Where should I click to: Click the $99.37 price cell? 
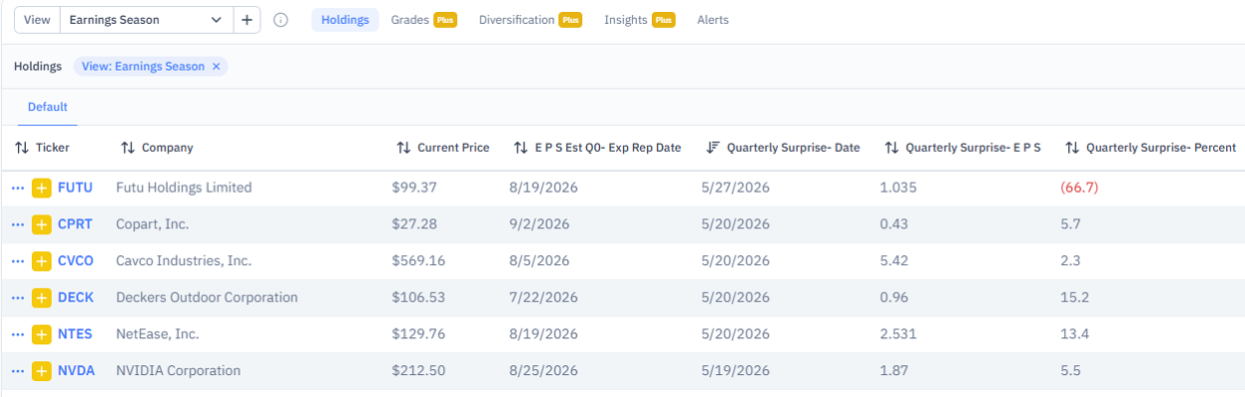coord(414,188)
